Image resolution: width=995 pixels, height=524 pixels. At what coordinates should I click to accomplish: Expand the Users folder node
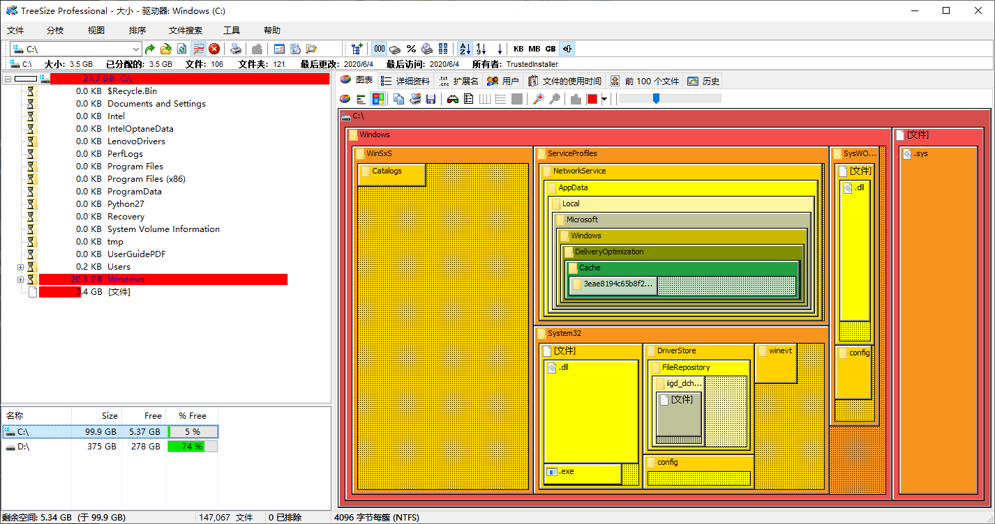tap(20, 267)
